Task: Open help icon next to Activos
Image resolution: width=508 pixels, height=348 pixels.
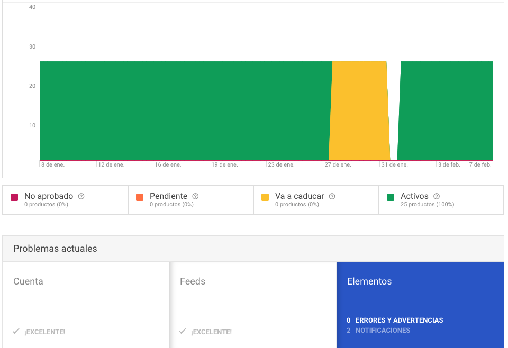Action: [437, 196]
